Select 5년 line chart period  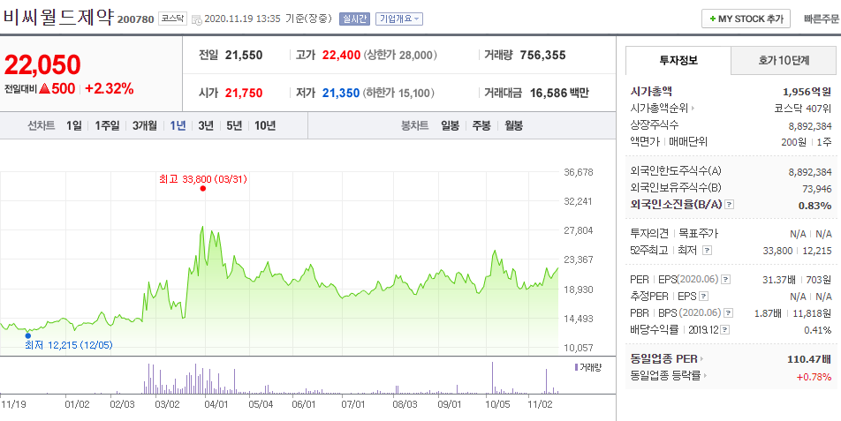tap(234, 126)
